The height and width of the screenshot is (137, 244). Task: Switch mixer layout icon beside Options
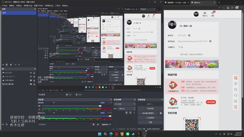(94, 125)
